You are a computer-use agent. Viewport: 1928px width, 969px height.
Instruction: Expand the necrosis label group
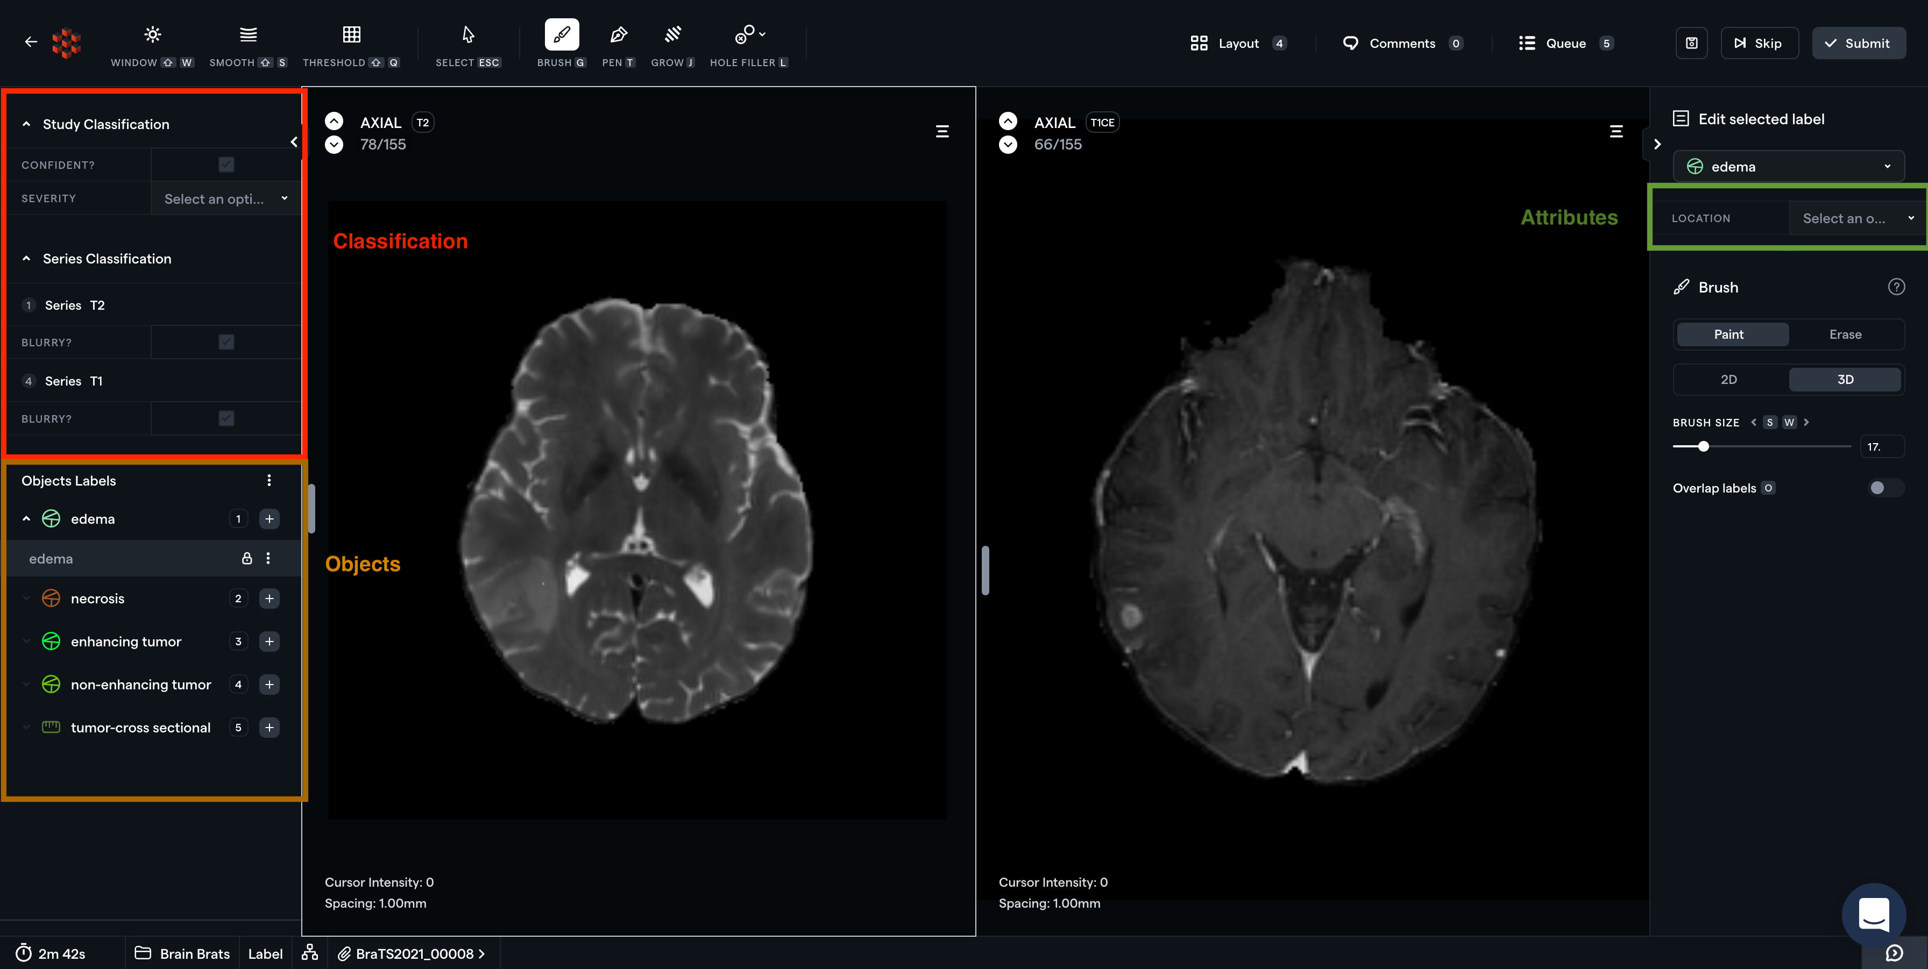click(x=27, y=598)
